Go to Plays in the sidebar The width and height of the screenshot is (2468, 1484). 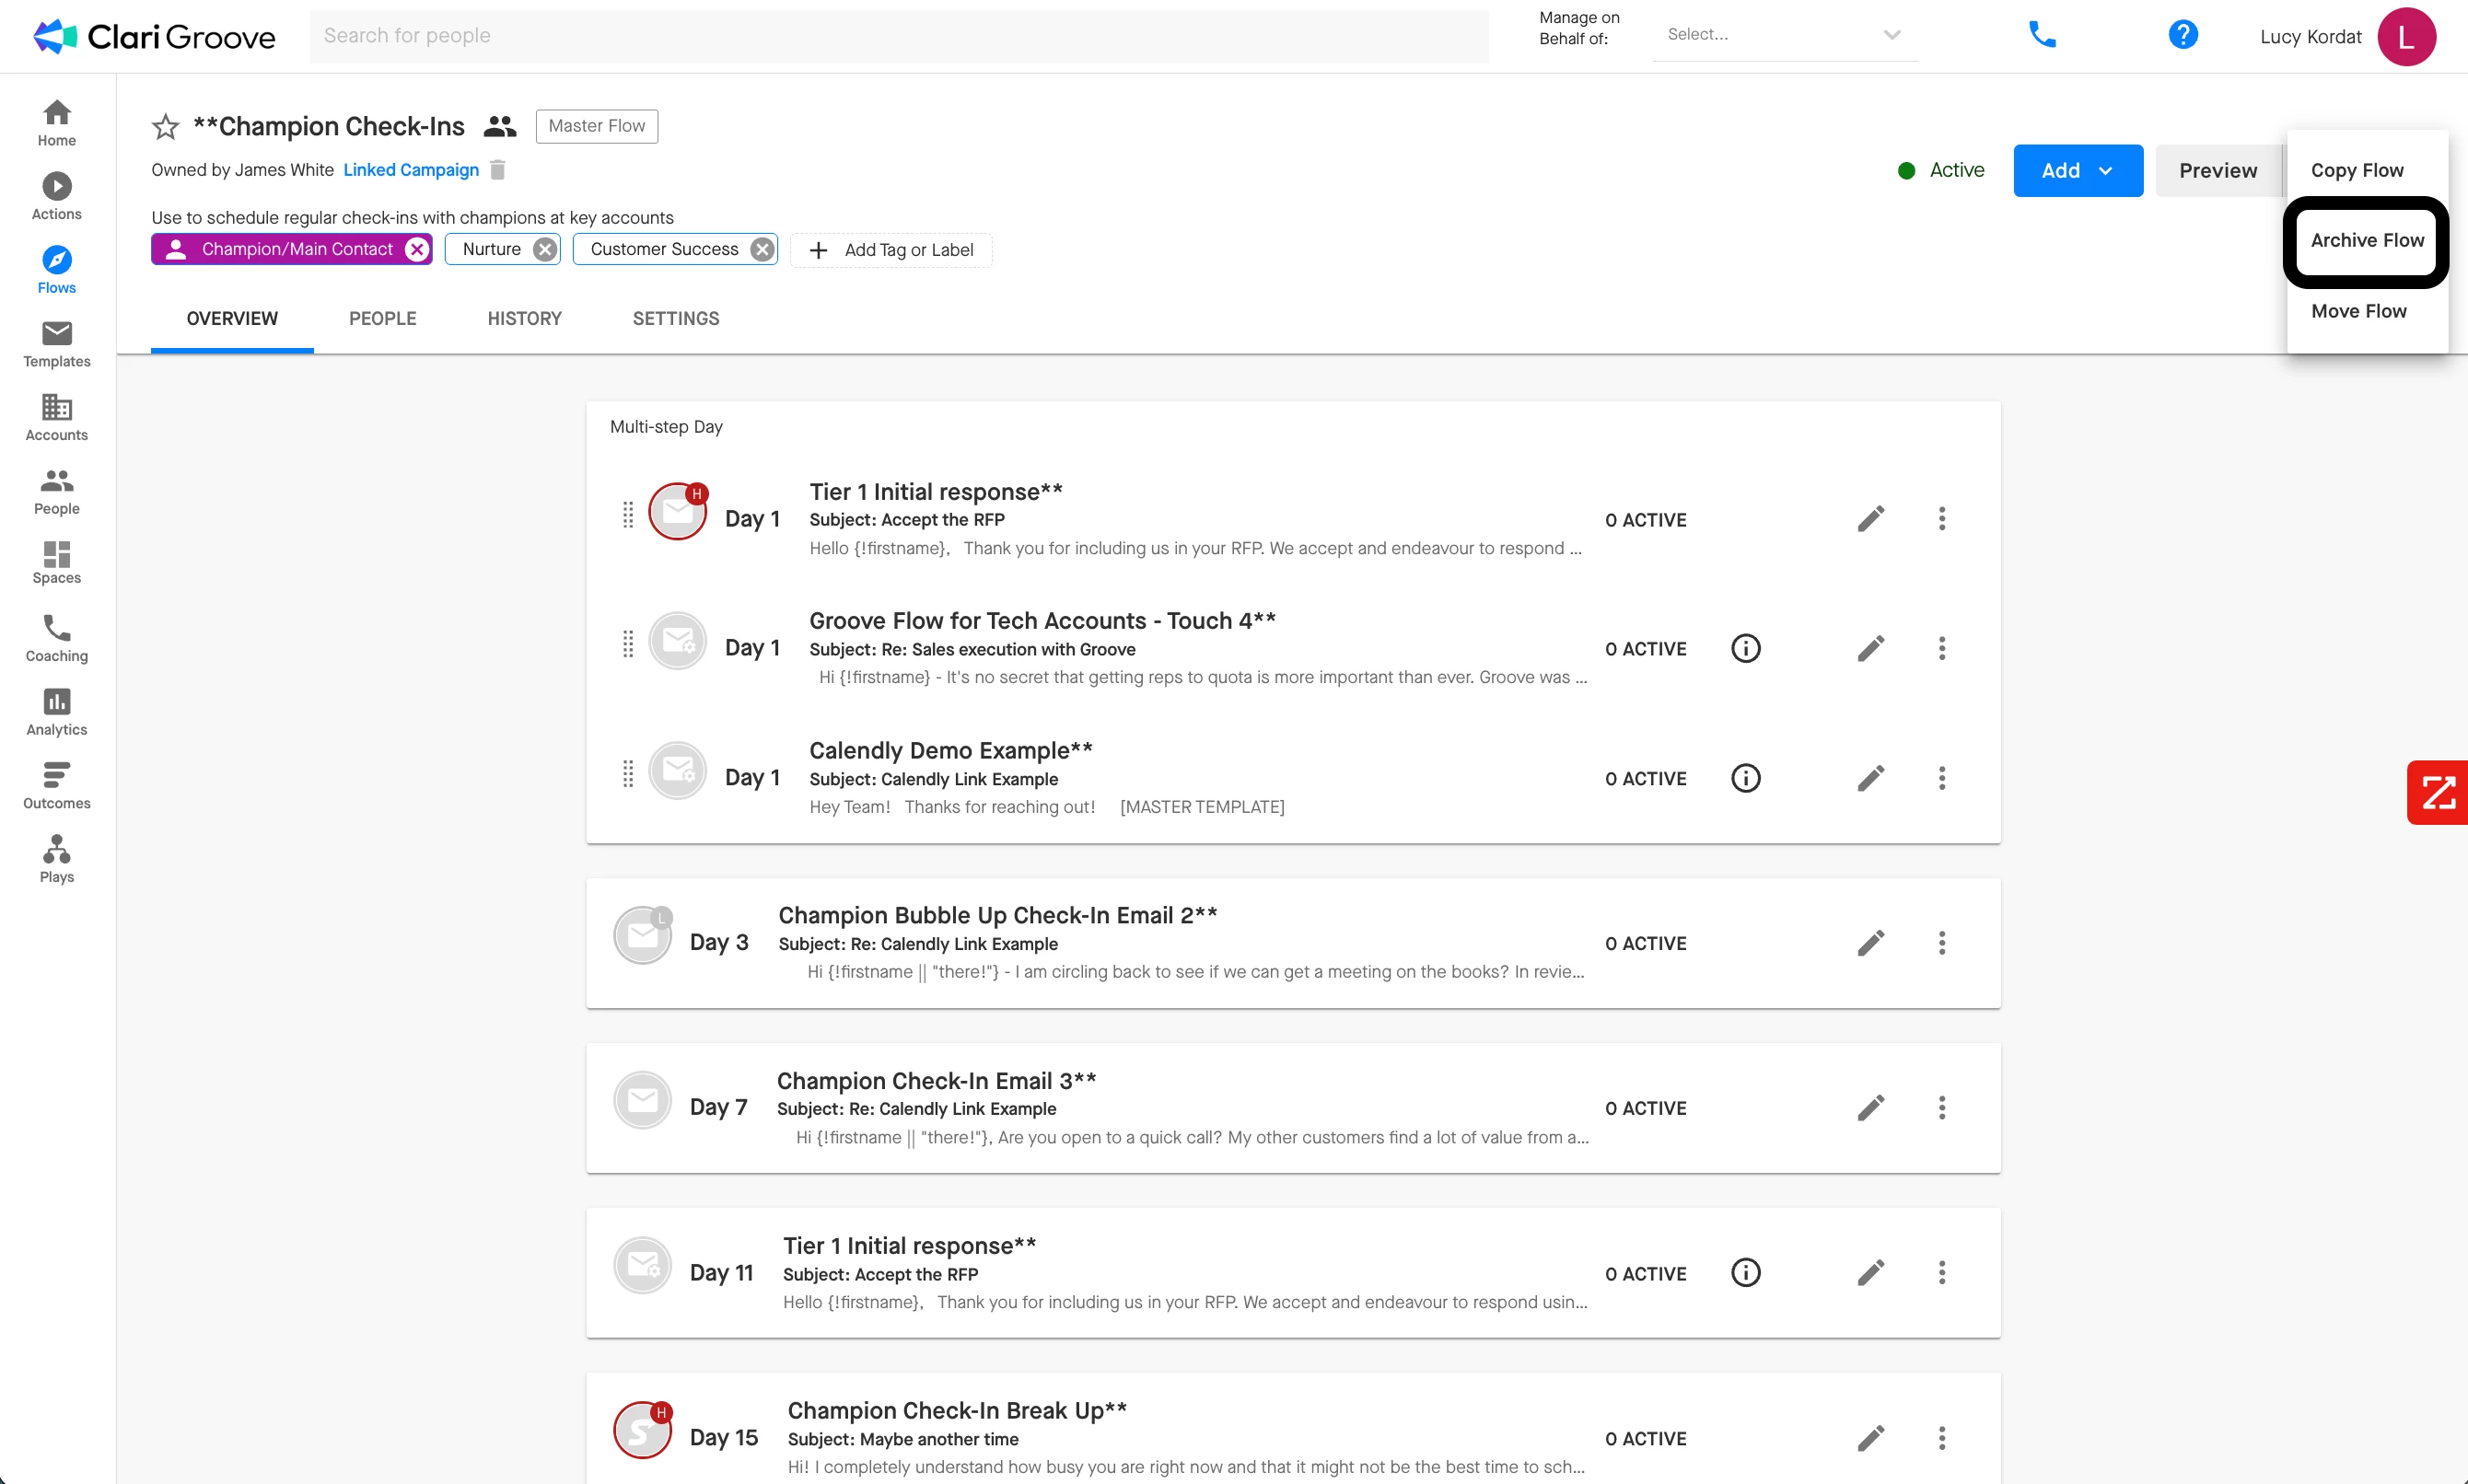(57, 859)
